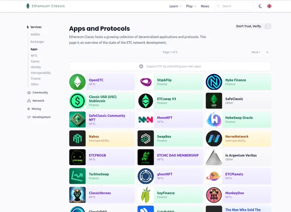Open the TurbineSwap title link
Viewport: 291px width, 212px height.
[x=99, y=174]
